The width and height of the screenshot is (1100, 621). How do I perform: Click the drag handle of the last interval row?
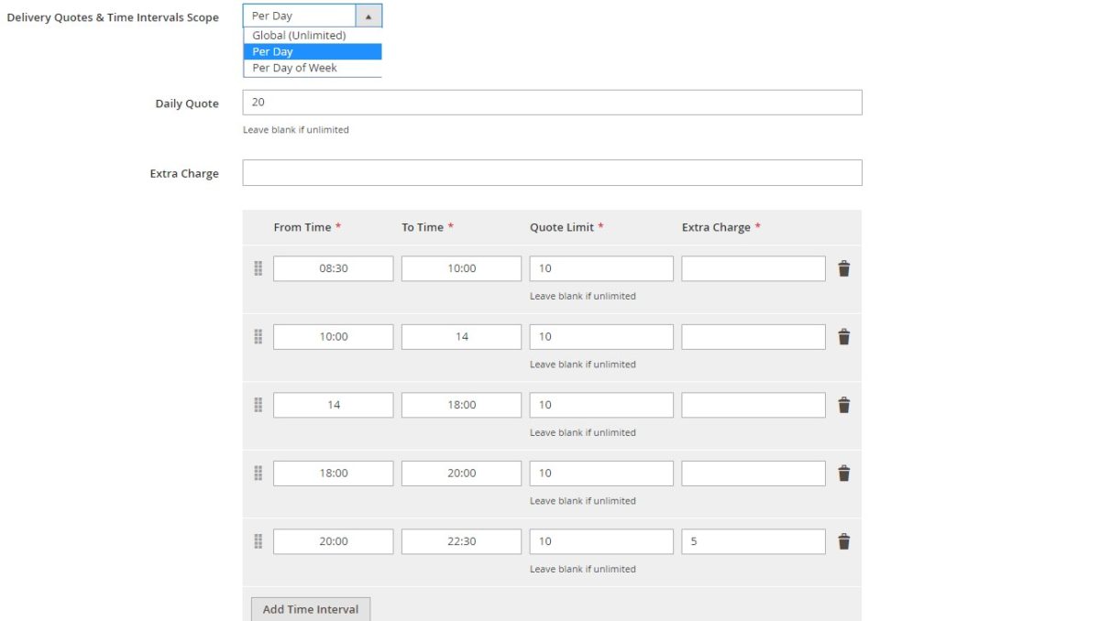pos(258,540)
